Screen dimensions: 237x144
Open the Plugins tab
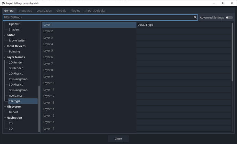click(75, 11)
